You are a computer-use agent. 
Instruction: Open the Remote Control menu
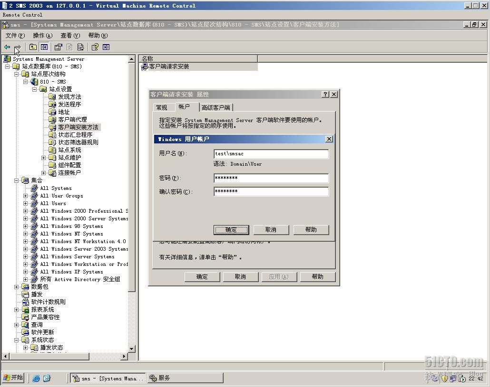coord(22,15)
